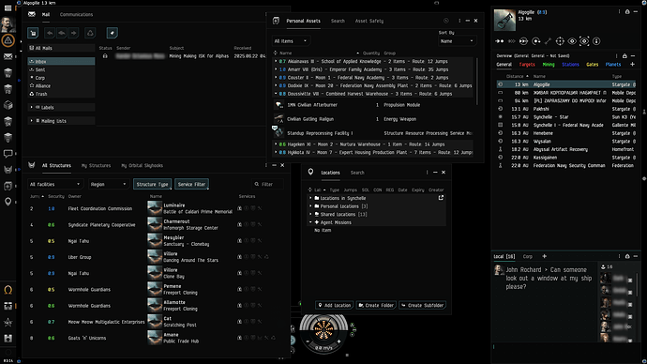The height and width of the screenshot is (364, 647).
Task: Click the lock target crosshair icon
Action: pos(560,41)
